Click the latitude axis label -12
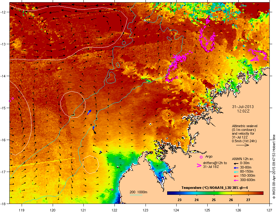Image resolution: width=276 pixels, height=213 pixels. click(x=3, y=12)
